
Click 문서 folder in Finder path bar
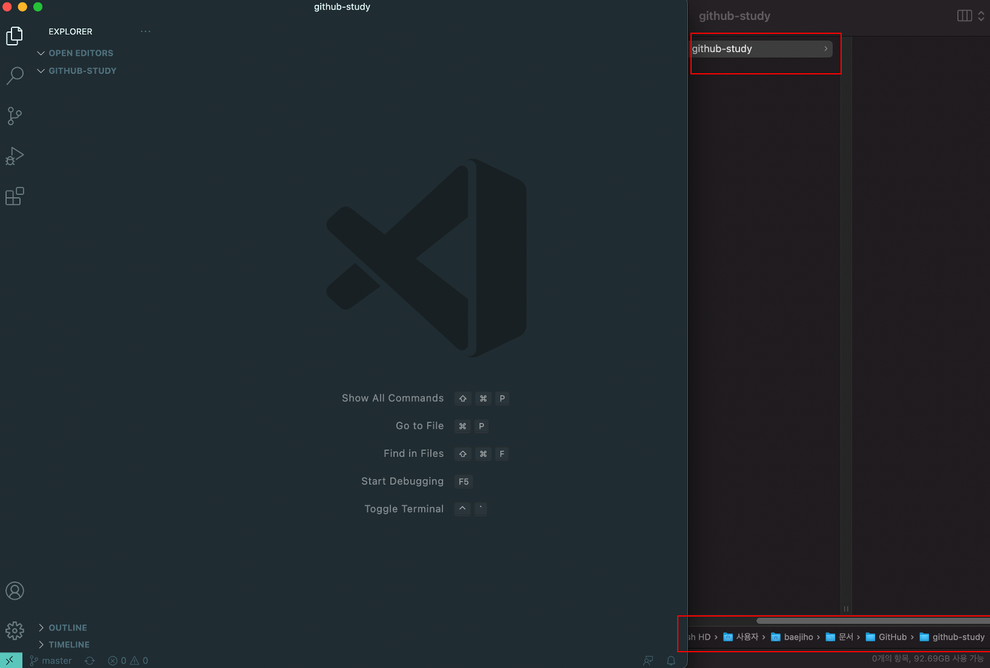click(839, 637)
